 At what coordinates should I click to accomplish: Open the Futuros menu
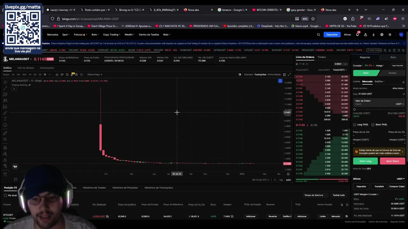[80, 35]
